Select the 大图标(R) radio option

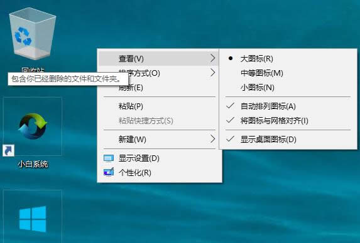288,59
